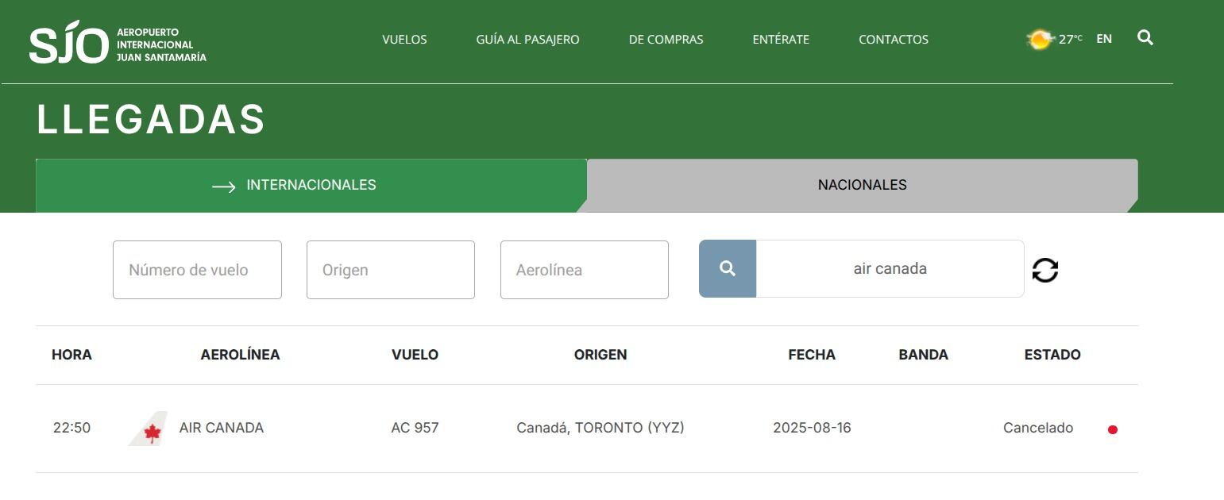Screen dimensions: 1224x500
Task: Open the GUÍA AL PASAJERO menu
Action: (527, 39)
